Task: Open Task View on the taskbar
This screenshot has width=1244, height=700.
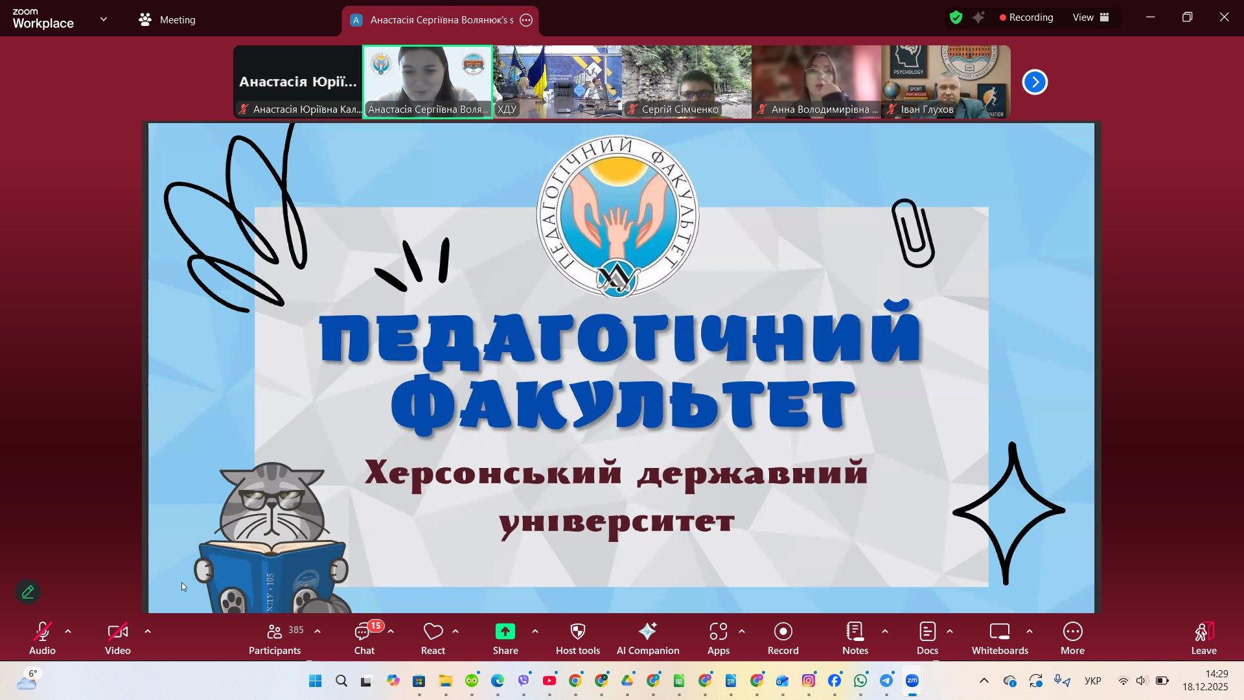Action: pos(367,681)
